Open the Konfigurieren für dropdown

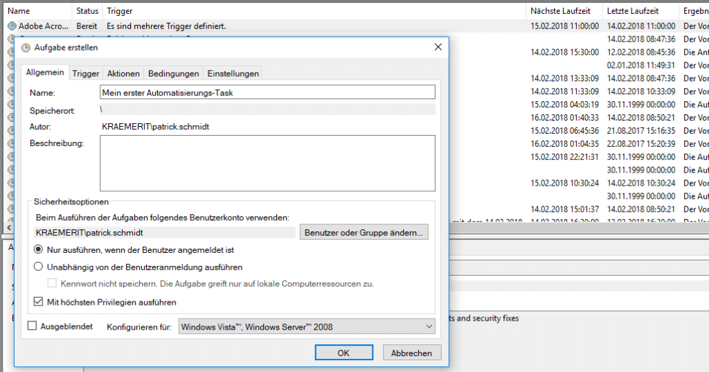click(307, 326)
